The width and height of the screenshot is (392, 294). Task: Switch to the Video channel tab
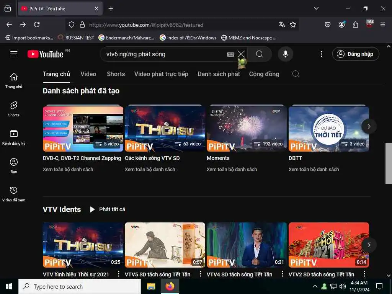pyautogui.click(x=88, y=74)
